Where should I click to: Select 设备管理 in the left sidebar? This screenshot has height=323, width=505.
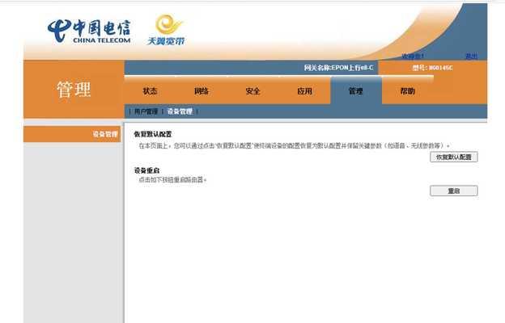(72, 134)
